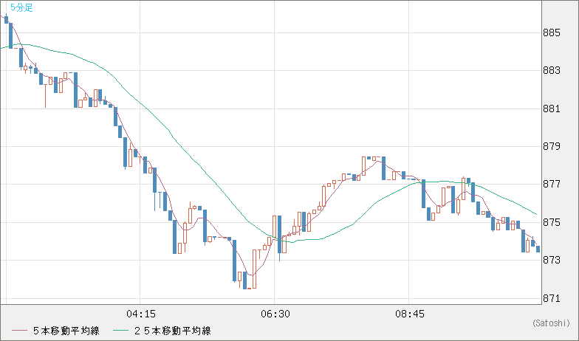Click the 885 price axis label

pos(551,32)
